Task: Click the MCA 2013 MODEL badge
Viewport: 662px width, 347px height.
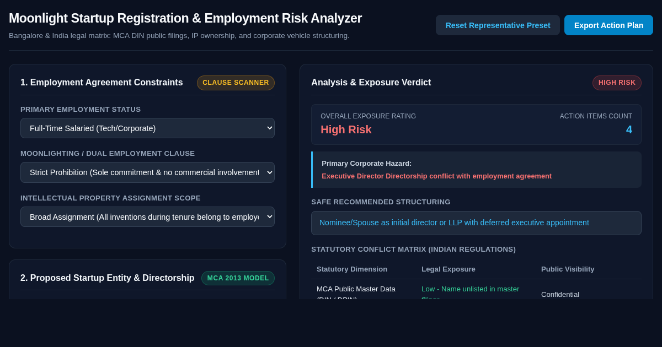Action: 238,278
